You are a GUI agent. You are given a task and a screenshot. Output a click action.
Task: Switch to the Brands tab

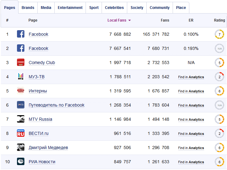tap(28, 8)
